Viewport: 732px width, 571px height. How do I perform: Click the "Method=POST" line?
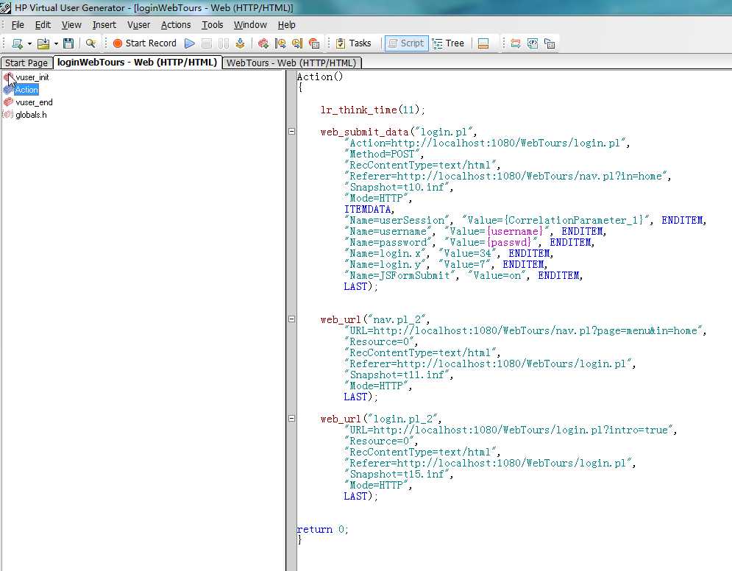pyautogui.click(x=384, y=154)
